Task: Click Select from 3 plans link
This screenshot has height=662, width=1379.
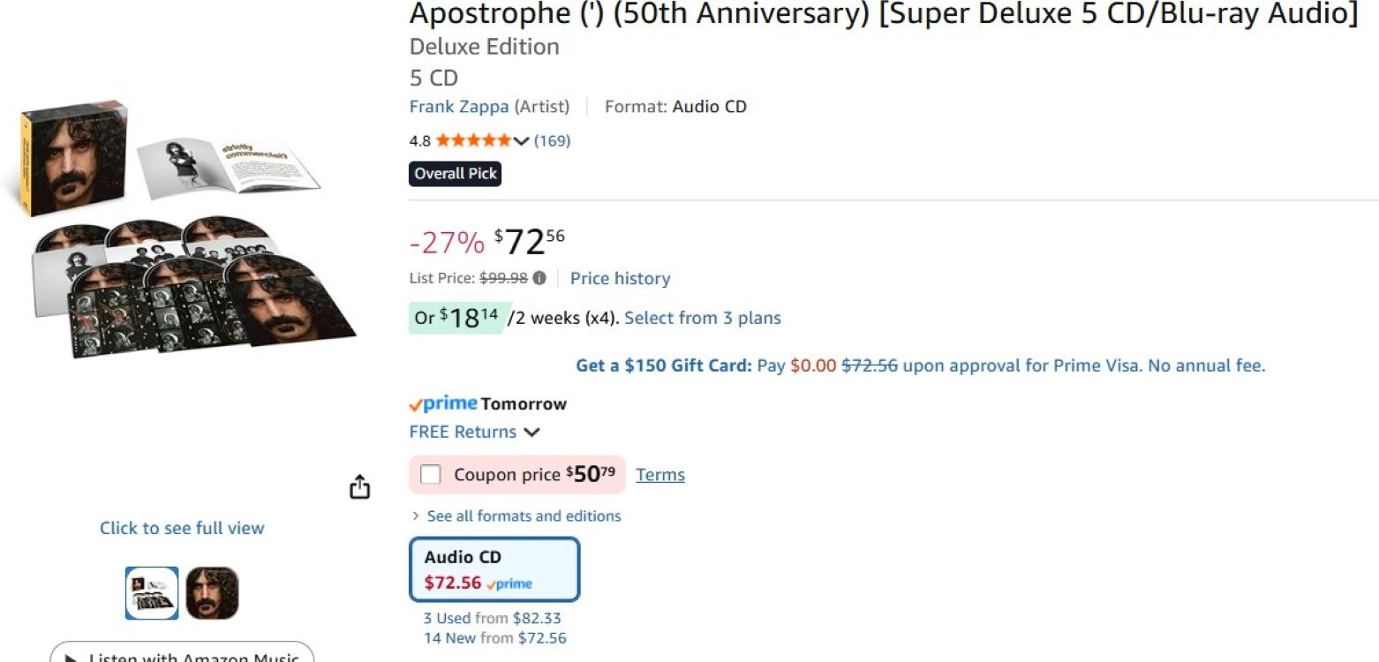Action: (x=702, y=318)
